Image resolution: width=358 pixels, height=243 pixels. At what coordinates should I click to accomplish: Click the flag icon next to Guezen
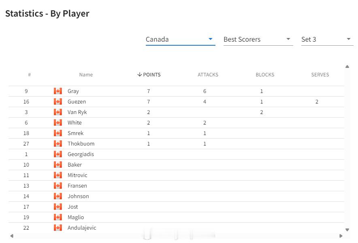pyautogui.click(x=58, y=101)
